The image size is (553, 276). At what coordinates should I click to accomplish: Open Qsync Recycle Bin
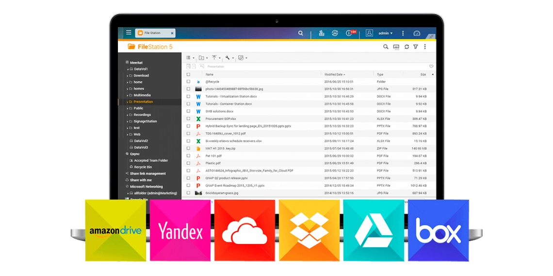pos(143,167)
